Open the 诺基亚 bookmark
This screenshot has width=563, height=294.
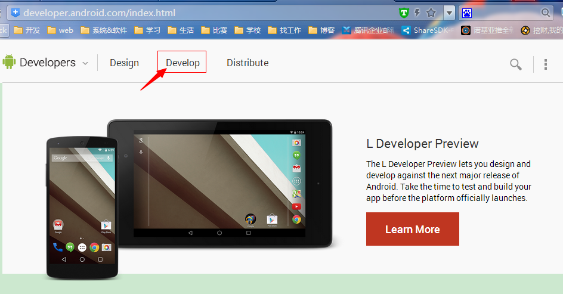[487, 30]
